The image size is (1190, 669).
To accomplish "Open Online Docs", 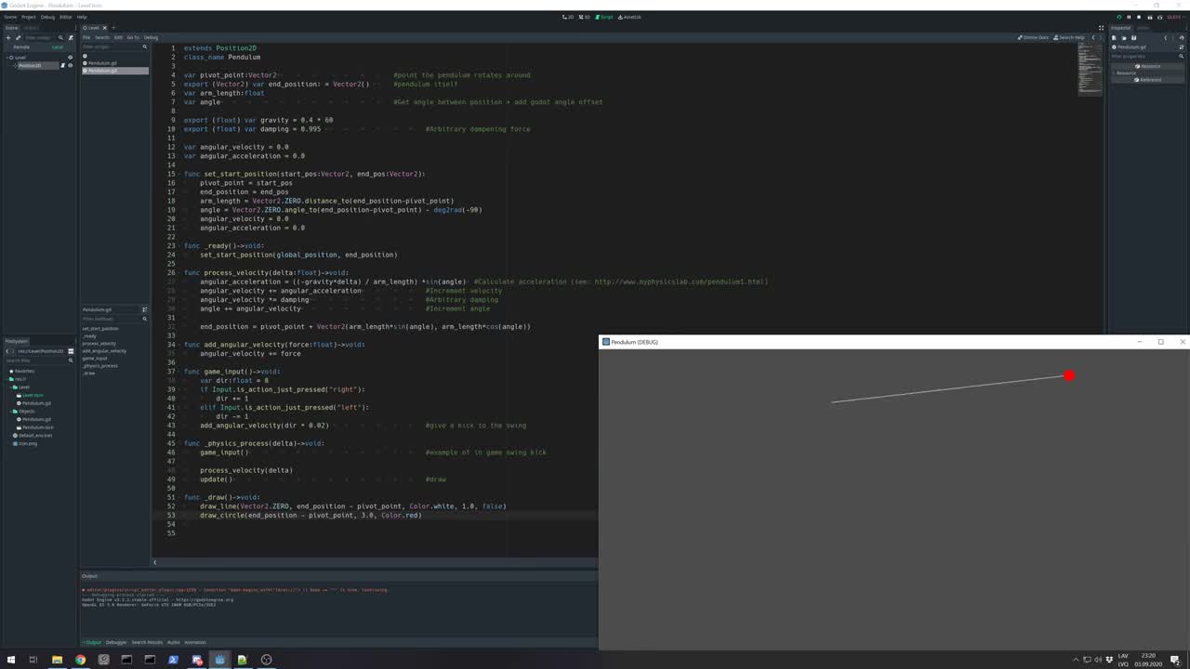I will (x=1033, y=37).
